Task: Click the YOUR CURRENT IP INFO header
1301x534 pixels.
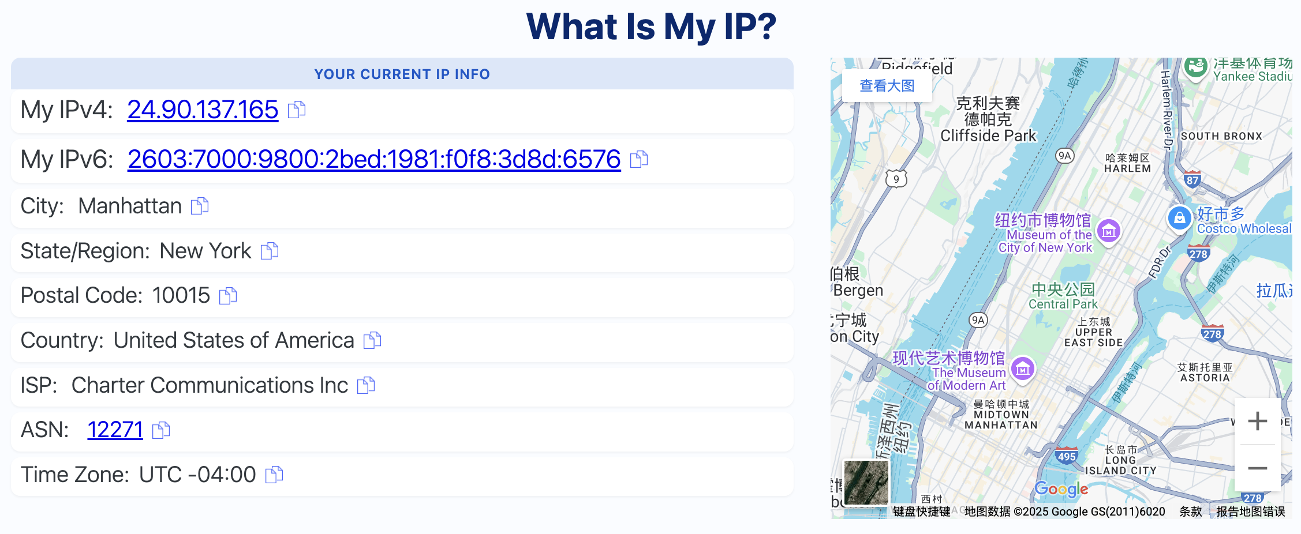Action: coord(402,74)
